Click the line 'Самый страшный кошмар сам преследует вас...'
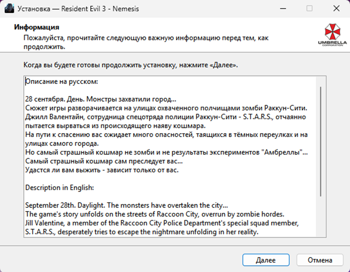350x272 pixels. [x=104, y=161]
